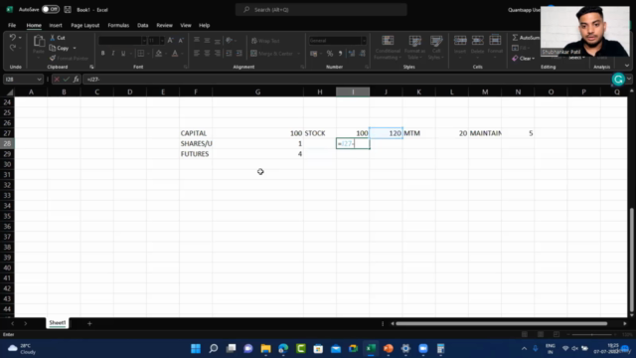This screenshot has width=636, height=358.
Task: Open Cell Styles gallery
Action: point(436,47)
